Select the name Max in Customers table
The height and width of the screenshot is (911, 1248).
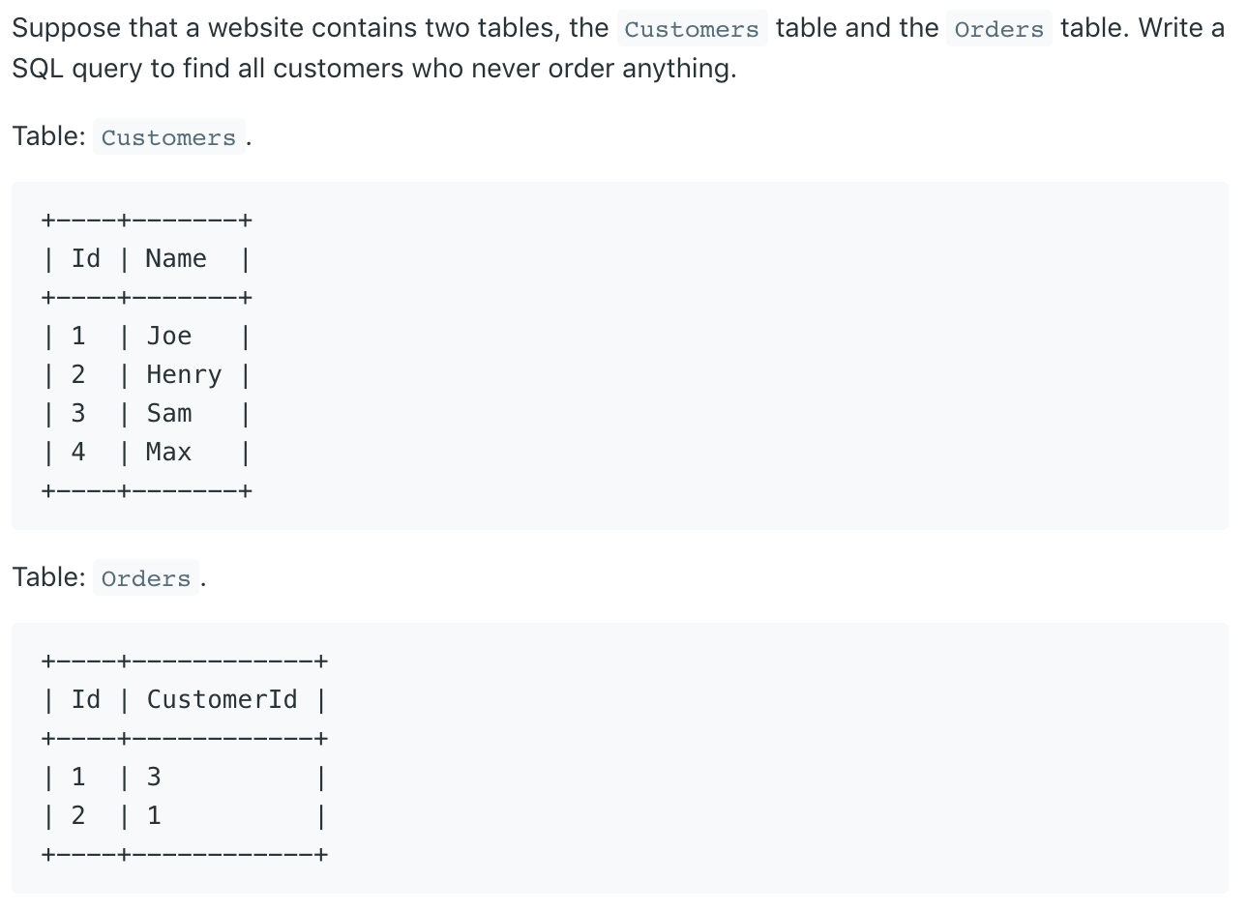[x=169, y=452]
